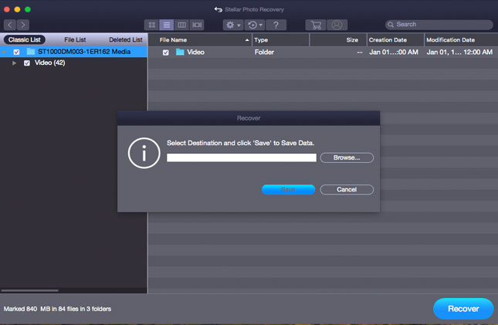The image size is (498, 325).
Task: Select the Classic List tab
Action: 25,39
